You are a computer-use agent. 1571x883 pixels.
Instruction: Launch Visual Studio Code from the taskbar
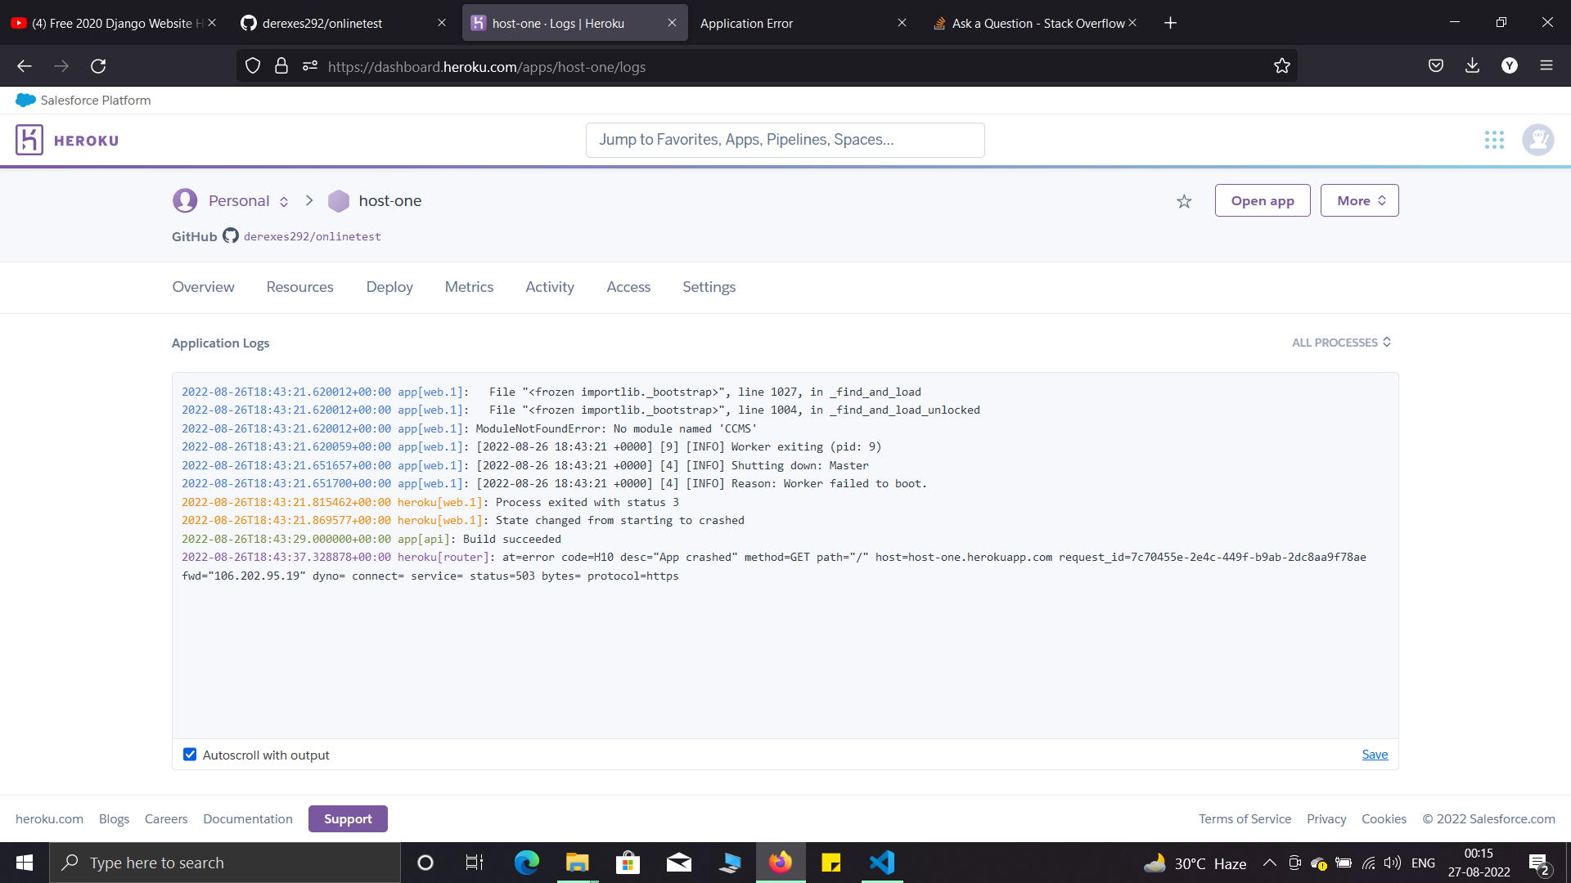882,863
